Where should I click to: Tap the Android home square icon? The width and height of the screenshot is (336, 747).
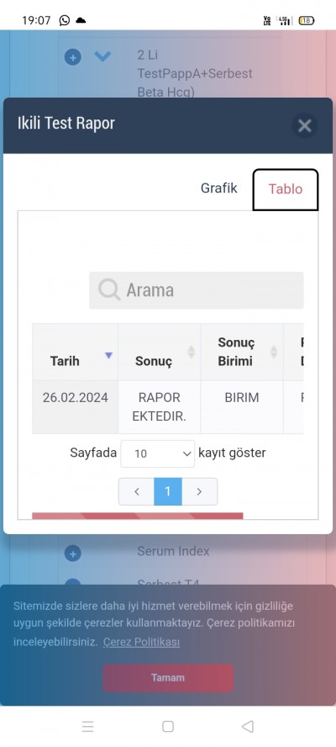coord(168,726)
